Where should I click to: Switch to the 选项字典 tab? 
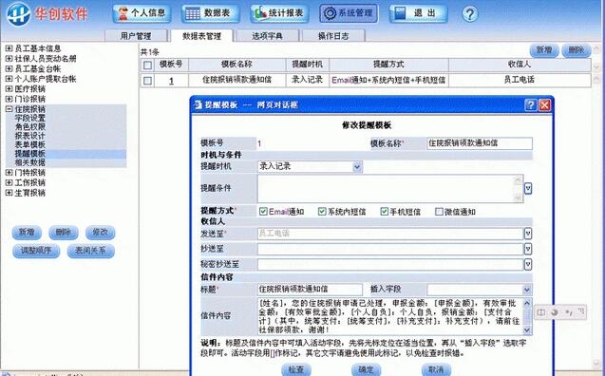click(268, 36)
